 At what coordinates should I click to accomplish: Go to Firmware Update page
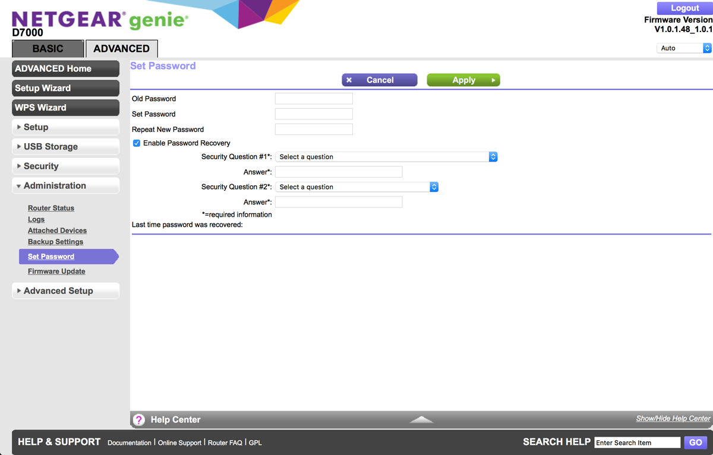56,271
